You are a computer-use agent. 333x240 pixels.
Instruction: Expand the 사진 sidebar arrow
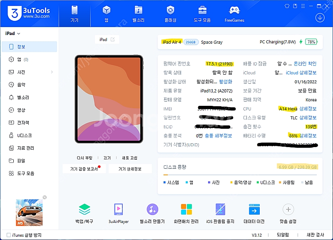52,72
